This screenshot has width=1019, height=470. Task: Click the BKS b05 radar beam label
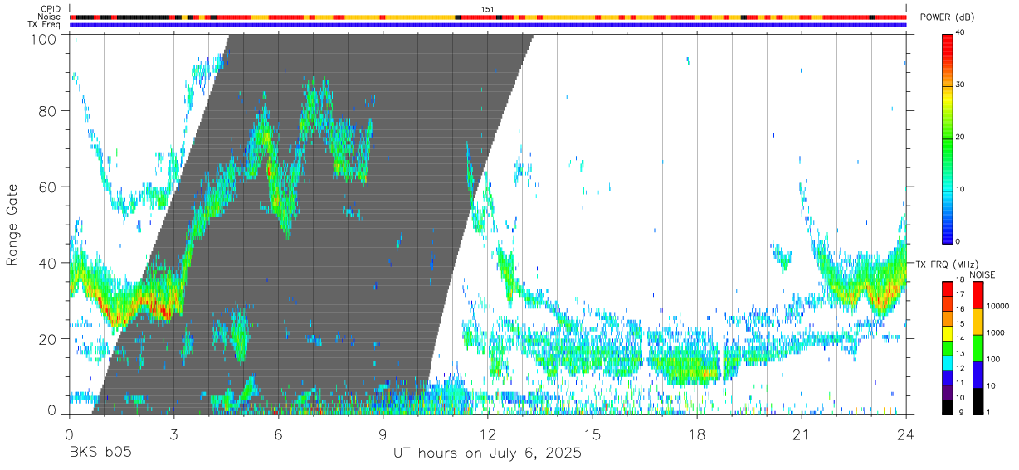(x=100, y=453)
